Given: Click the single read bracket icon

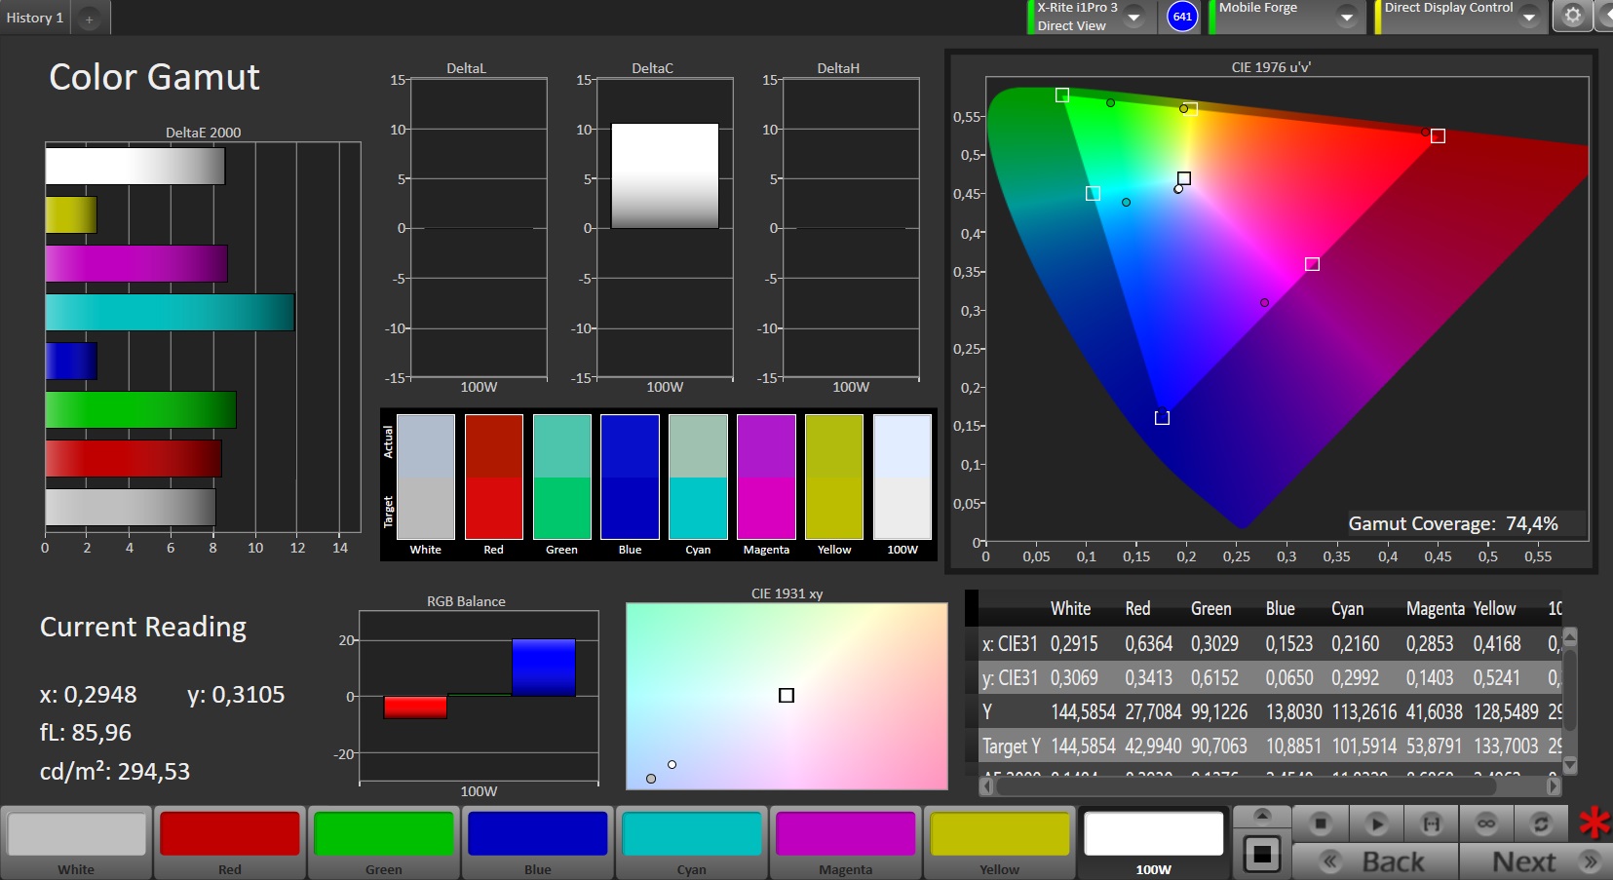Looking at the screenshot, I should coord(1431,824).
